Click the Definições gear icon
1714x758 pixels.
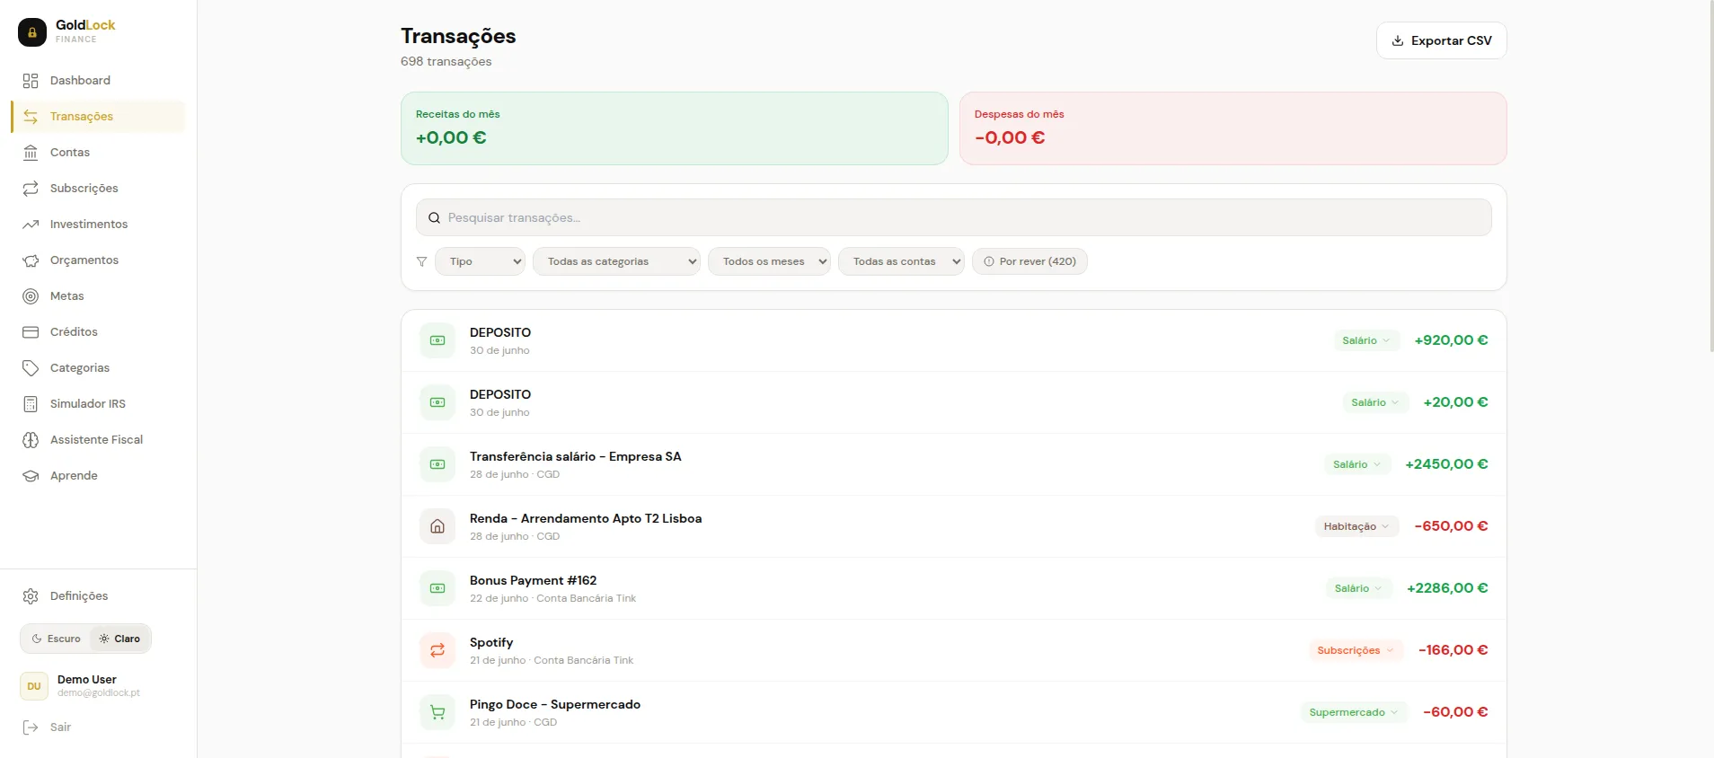pos(31,596)
